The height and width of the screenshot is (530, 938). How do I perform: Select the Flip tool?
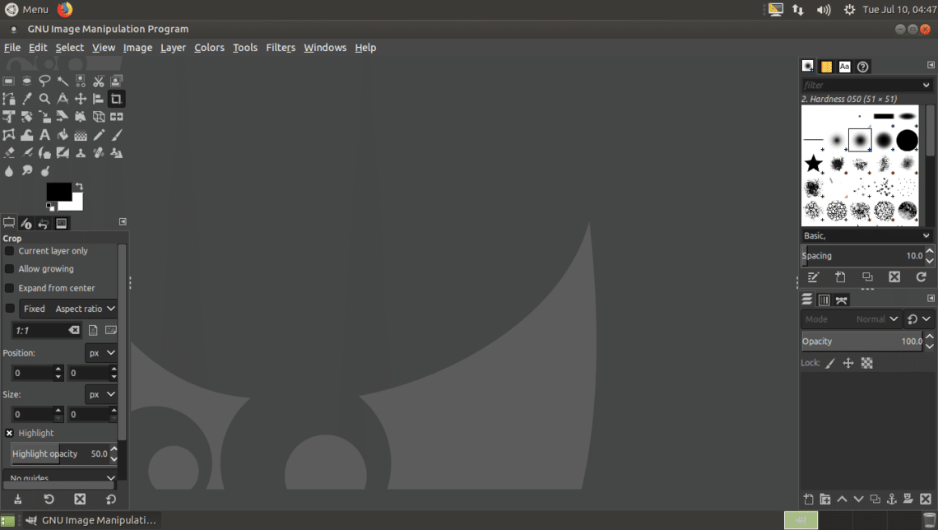coord(116,117)
